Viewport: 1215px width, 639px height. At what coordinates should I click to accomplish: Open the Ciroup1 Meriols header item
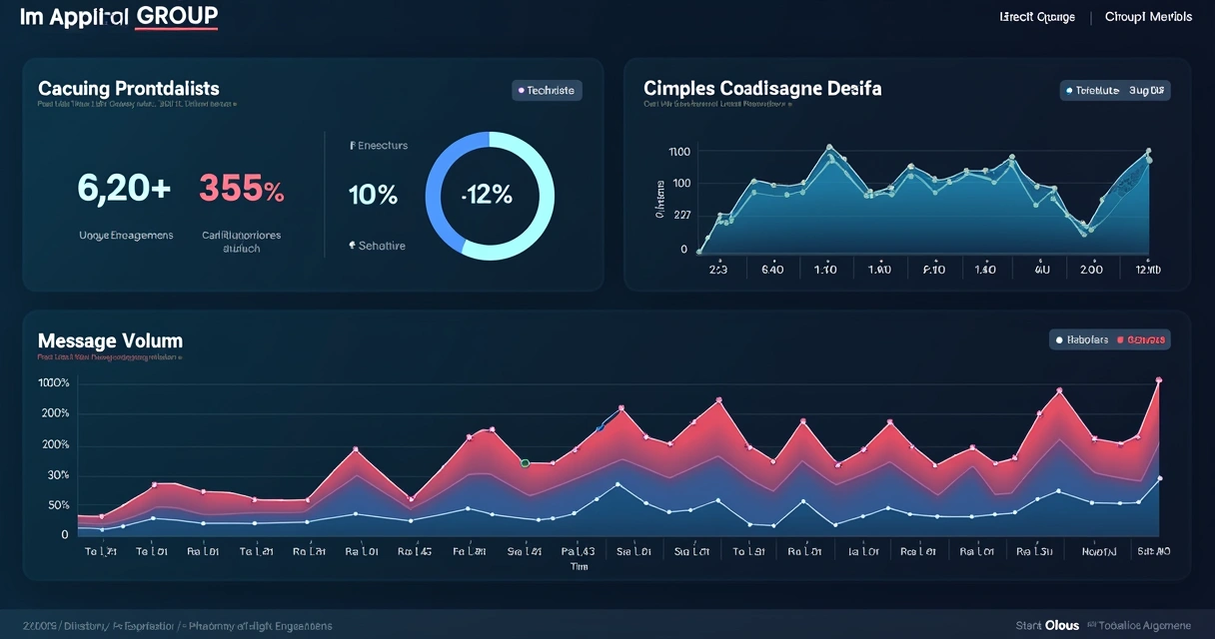tap(1148, 17)
